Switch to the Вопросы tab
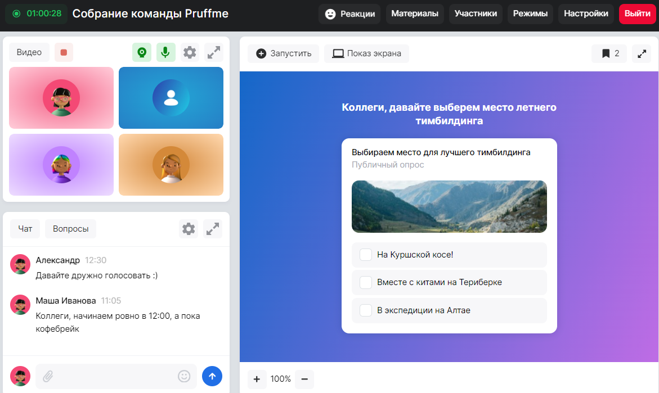This screenshot has height=393, width=659. (70, 229)
